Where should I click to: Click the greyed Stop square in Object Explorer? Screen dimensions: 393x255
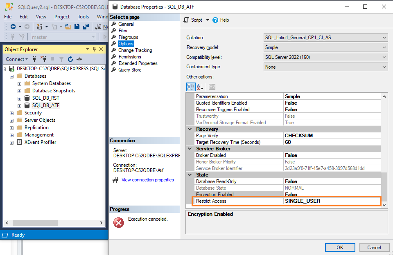pos(52,59)
